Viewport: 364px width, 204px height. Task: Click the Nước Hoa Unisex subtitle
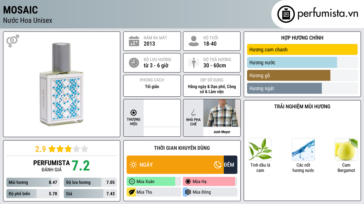(28, 20)
